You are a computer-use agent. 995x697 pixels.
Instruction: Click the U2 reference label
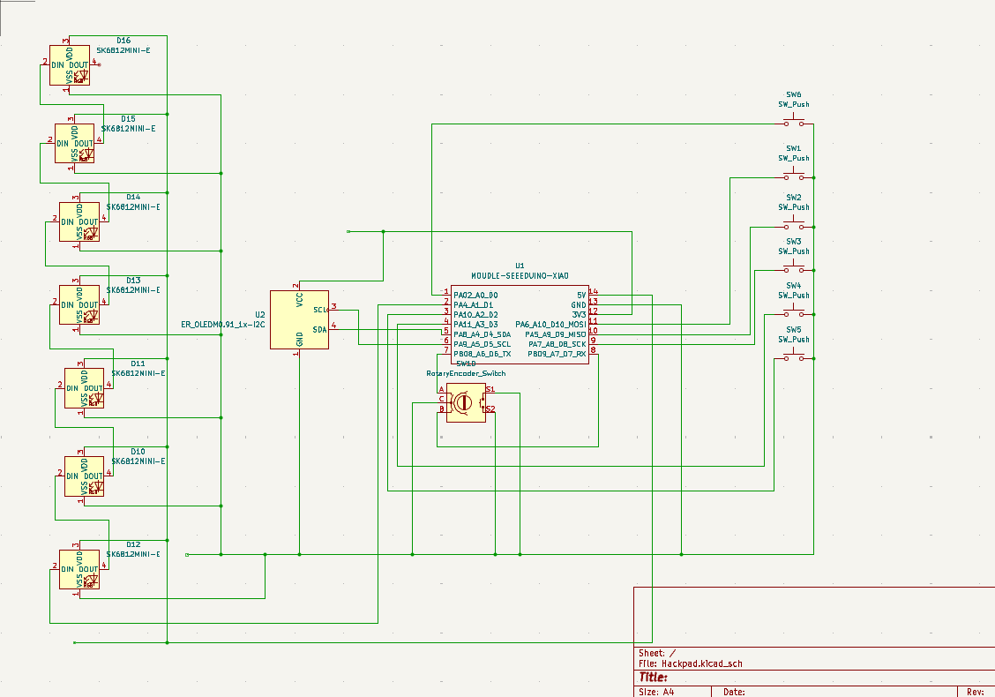click(259, 315)
